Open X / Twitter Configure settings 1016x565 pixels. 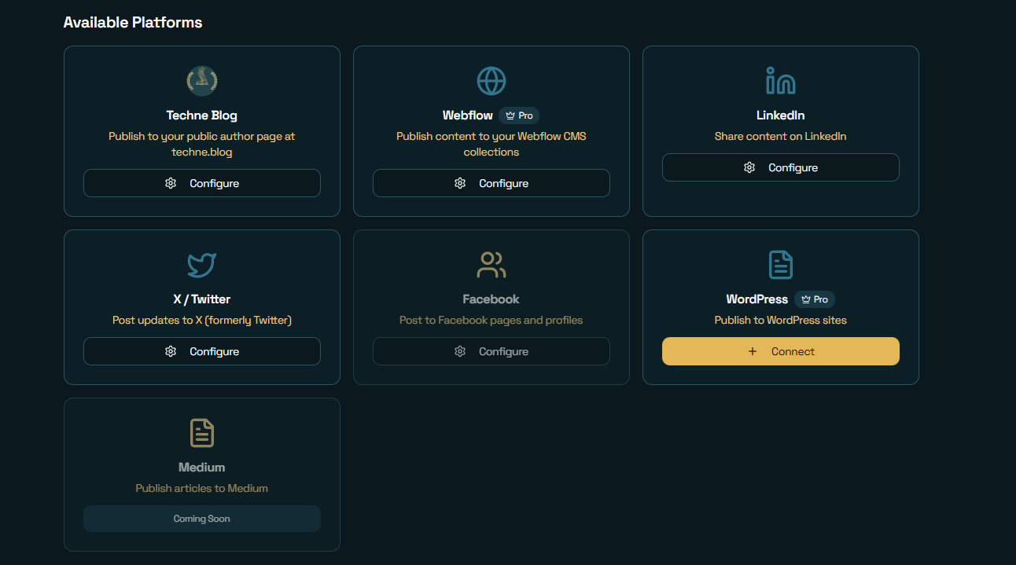(x=202, y=351)
